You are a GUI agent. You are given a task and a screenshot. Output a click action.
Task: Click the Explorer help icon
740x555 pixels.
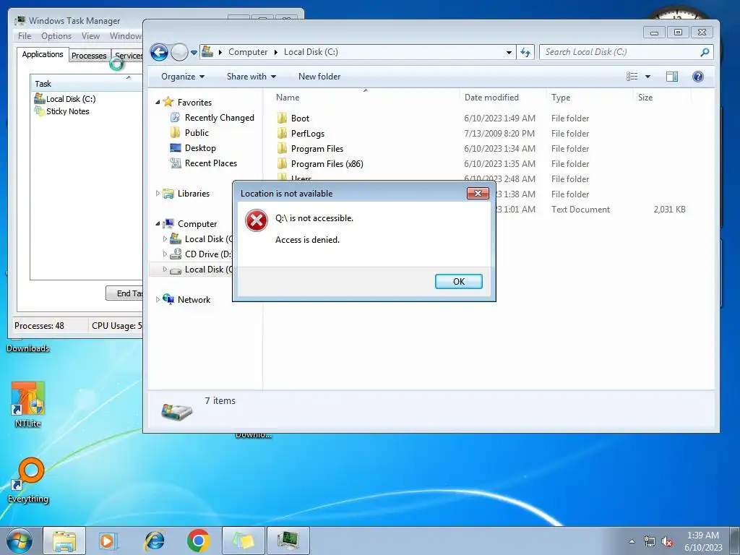point(697,77)
